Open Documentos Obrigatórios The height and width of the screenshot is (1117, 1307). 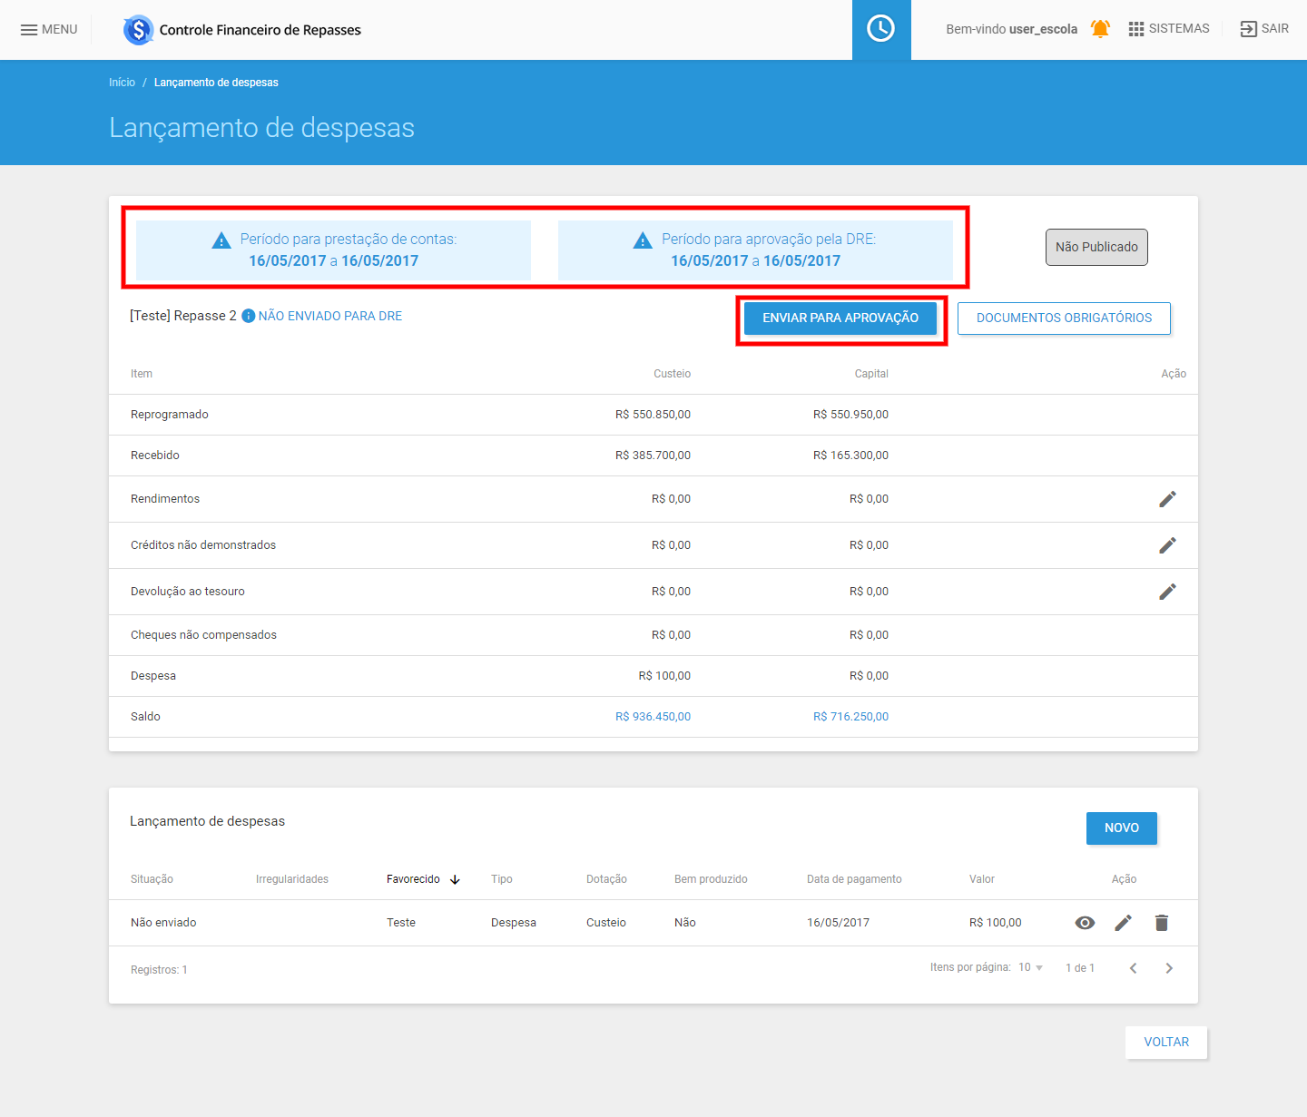(1064, 318)
